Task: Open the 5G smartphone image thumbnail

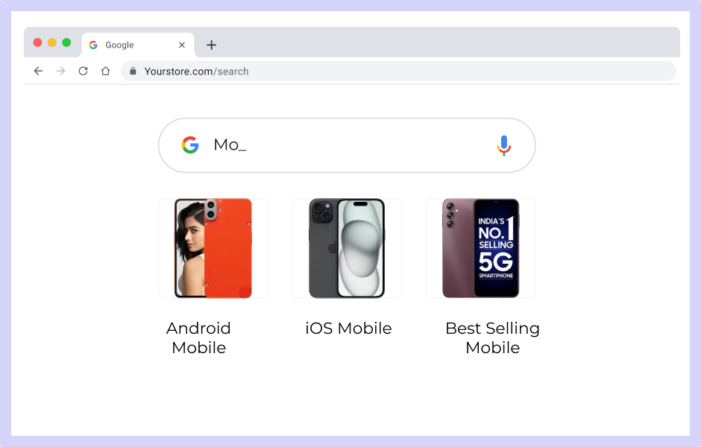Action: (x=481, y=248)
